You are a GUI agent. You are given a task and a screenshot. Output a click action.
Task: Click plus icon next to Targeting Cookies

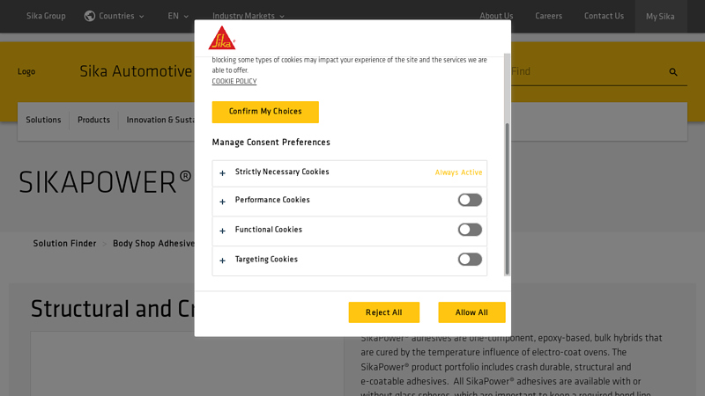pyautogui.click(x=222, y=260)
